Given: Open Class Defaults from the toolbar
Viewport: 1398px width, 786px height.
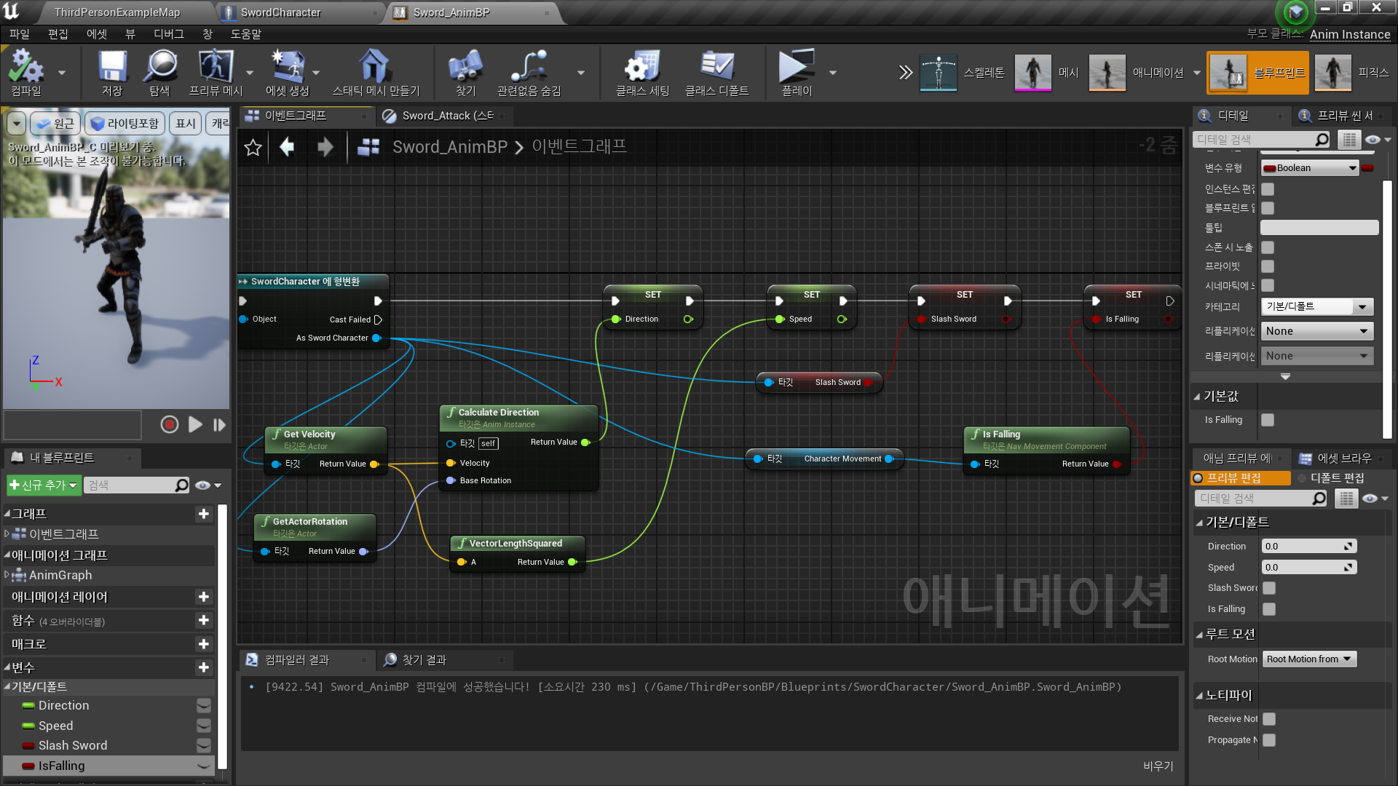Looking at the screenshot, I should pyautogui.click(x=718, y=72).
